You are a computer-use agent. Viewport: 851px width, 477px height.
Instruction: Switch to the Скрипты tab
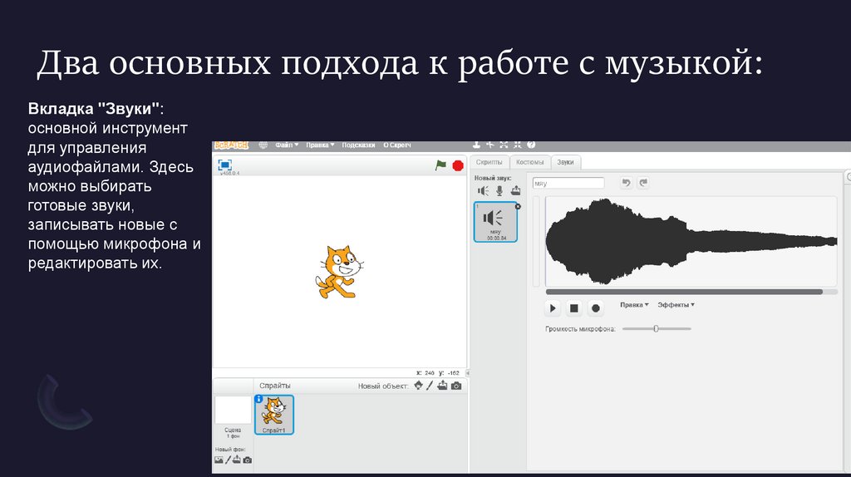pos(489,162)
